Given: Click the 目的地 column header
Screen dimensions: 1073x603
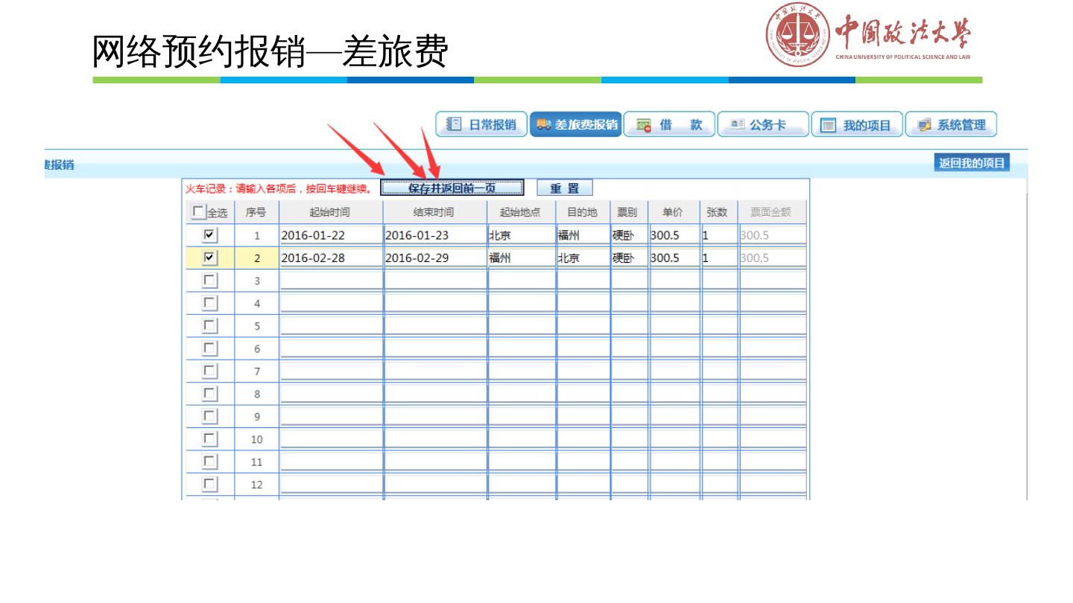Looking at the screenshot, I should pos(583,213).
